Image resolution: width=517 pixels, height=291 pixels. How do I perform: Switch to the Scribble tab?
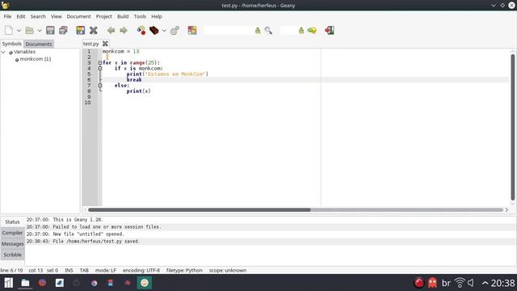pos(13,255)
